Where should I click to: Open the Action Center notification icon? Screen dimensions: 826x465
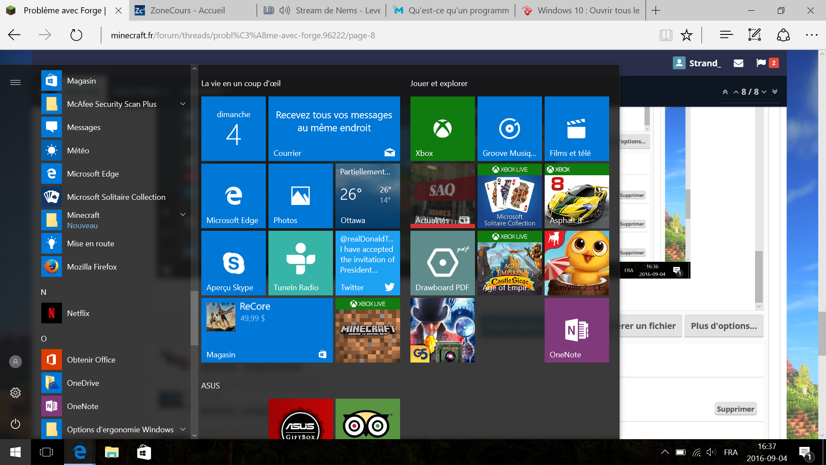tap(806, 453)
